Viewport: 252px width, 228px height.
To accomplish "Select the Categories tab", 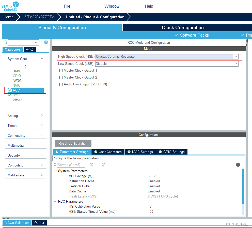I will coord(13,49).
